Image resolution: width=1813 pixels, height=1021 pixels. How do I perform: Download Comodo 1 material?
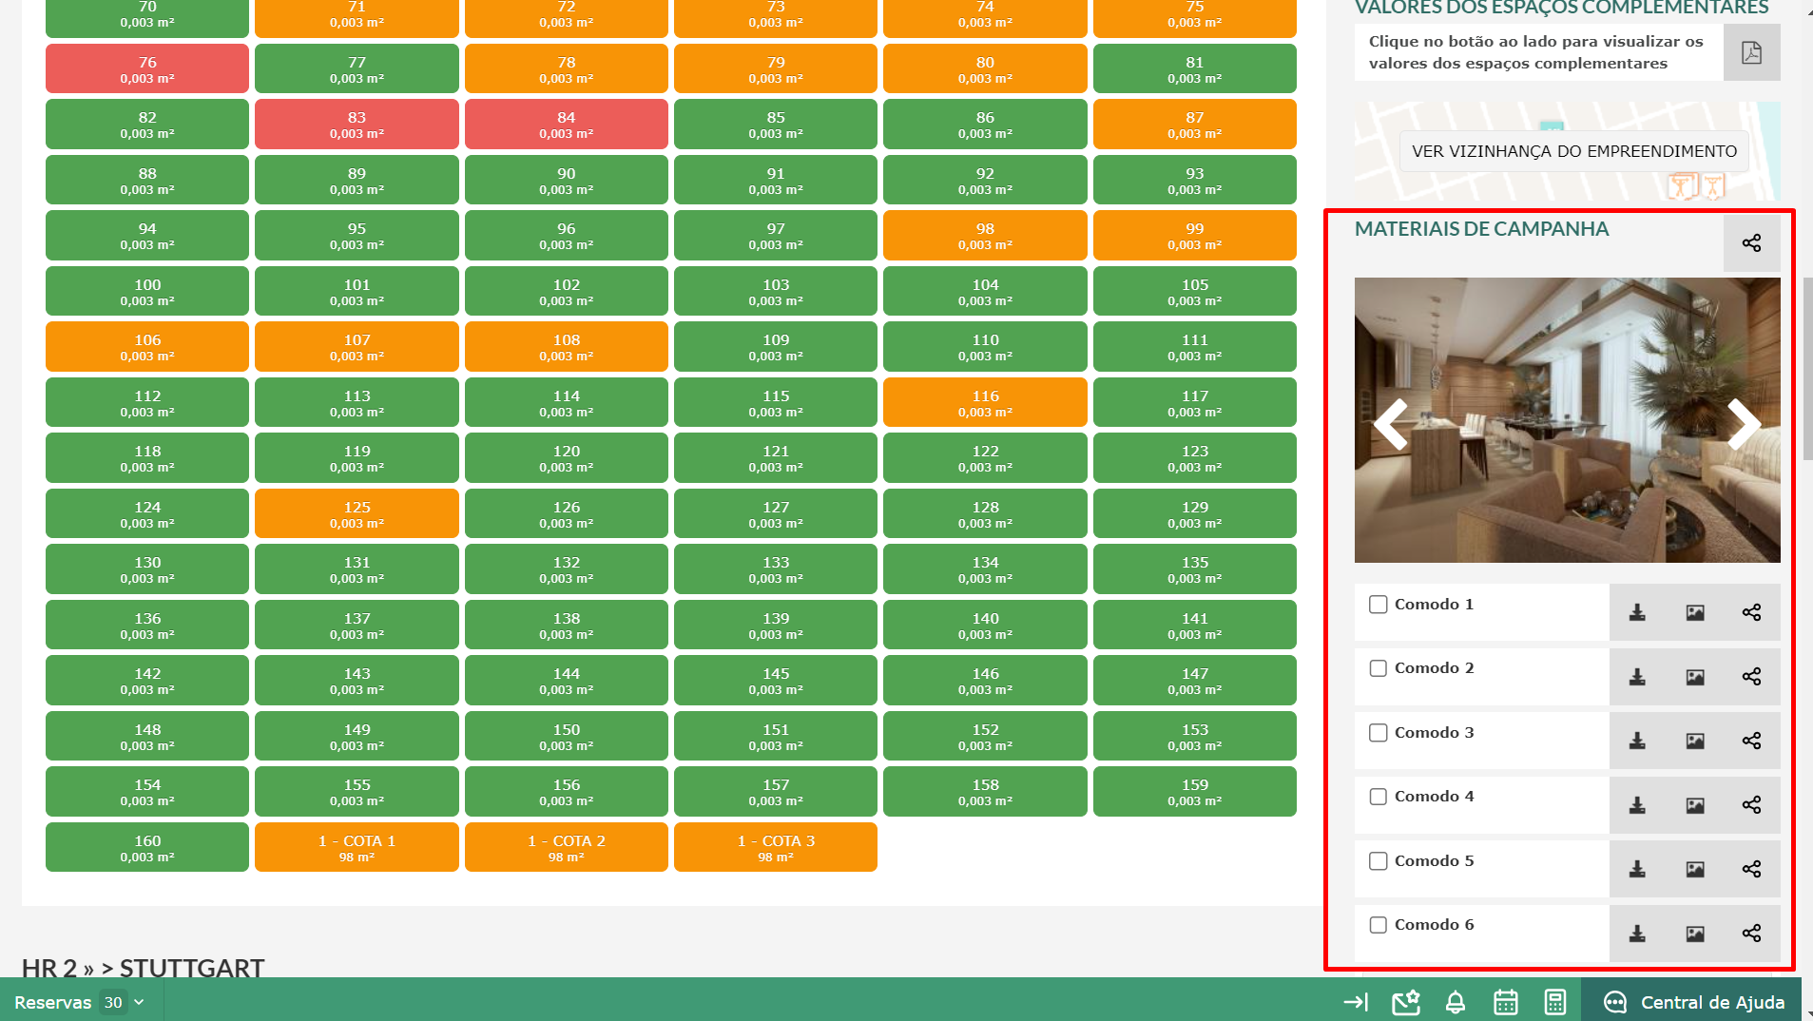pos(1637,612)
